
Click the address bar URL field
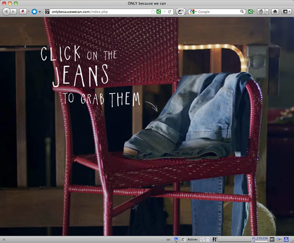coord(100,12)
